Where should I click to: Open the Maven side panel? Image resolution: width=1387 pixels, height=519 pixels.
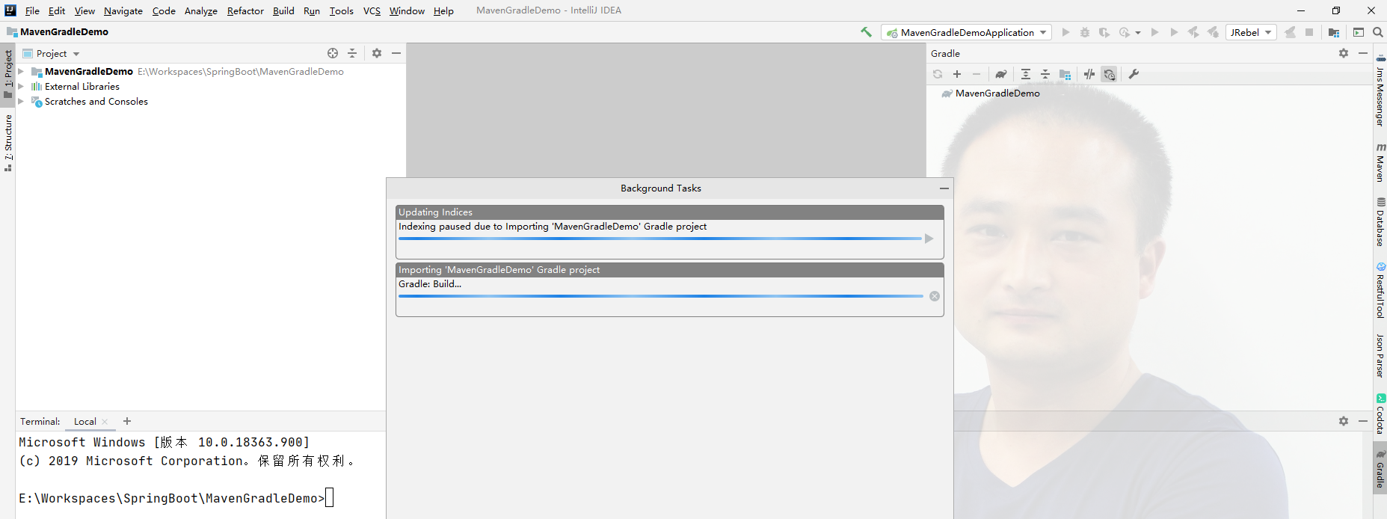1380,162
